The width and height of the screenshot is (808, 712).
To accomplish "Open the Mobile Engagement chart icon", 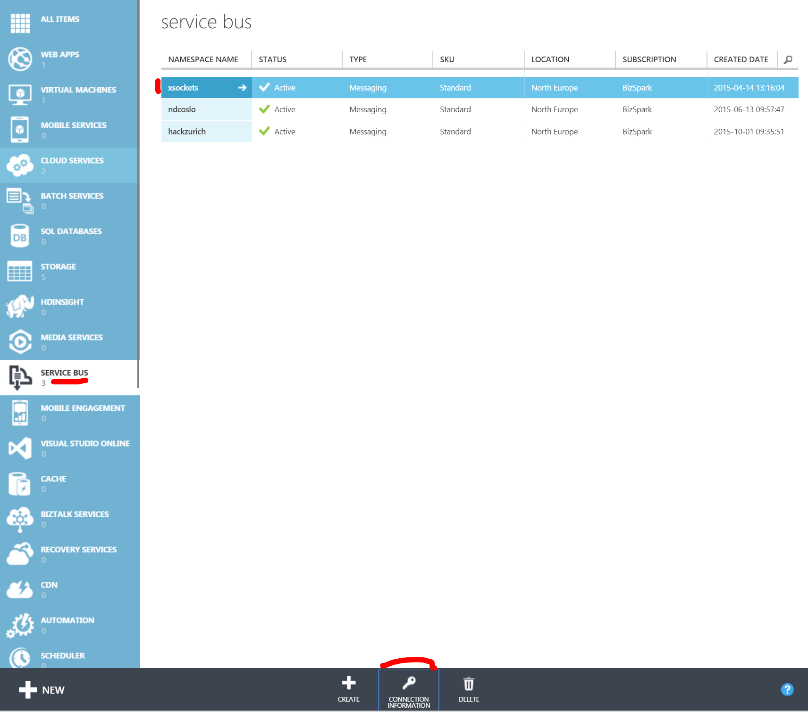I will click(20, 413).
